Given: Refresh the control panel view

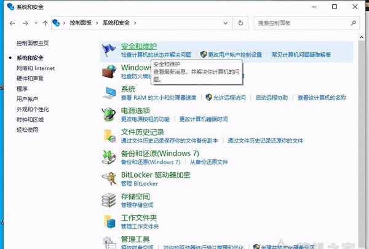Looking at the screenshot, I should coord(240,23).
